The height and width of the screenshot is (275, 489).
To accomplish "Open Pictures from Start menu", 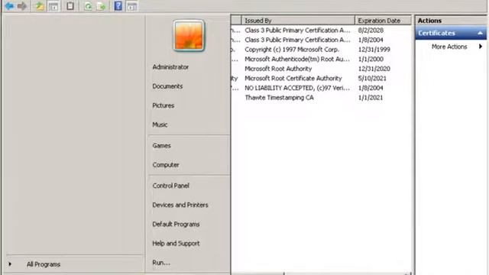I will point(163,105).
